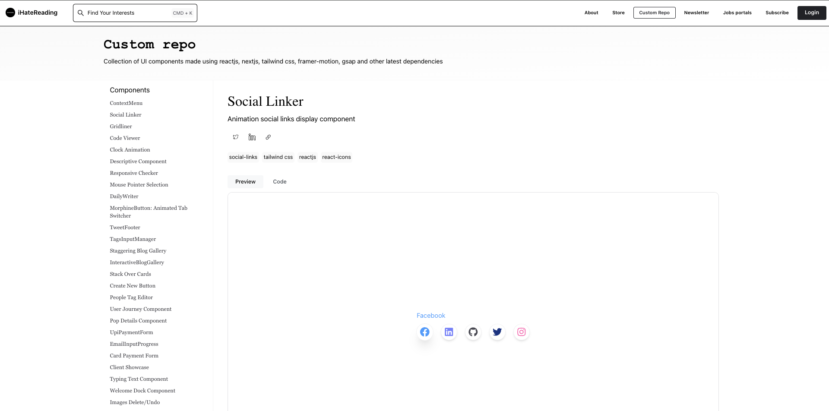
Task: Open Social Linker in sidebar
Action: tap(126, 115)
